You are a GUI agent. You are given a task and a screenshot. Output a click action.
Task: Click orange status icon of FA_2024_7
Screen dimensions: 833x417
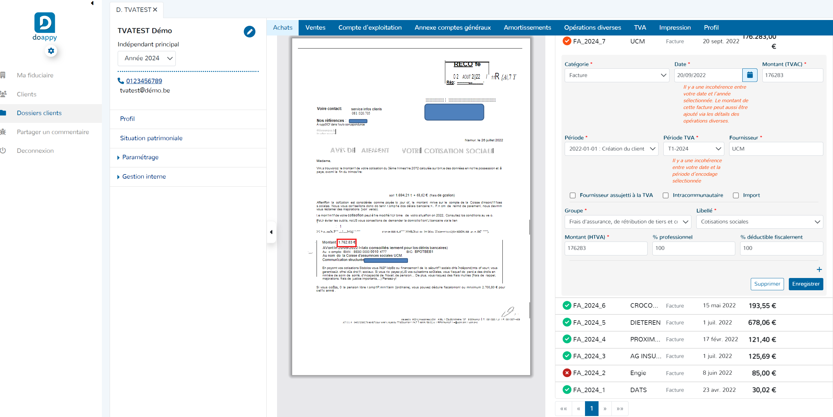point(567,41)
